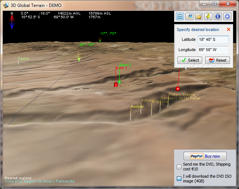Click the Achuelo place label

(148, 100)
